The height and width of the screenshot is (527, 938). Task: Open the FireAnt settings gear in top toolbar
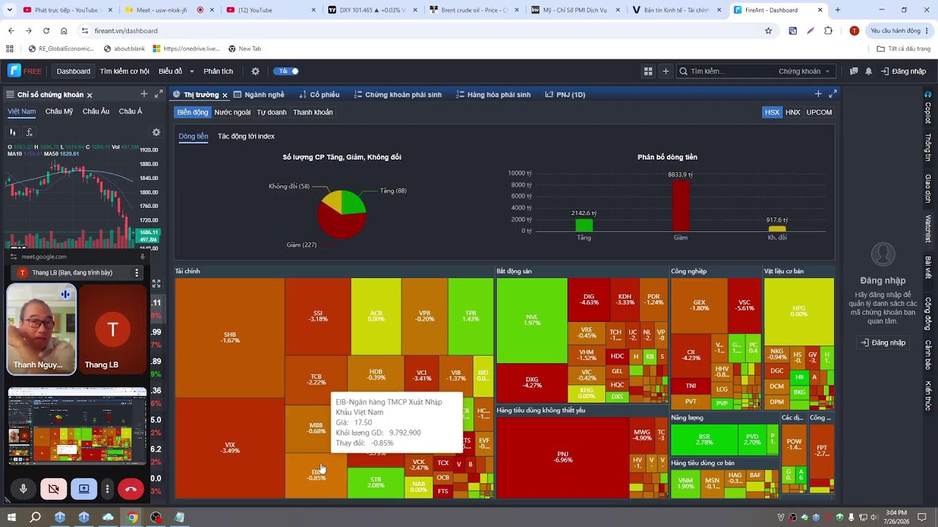tap(255, 71)
